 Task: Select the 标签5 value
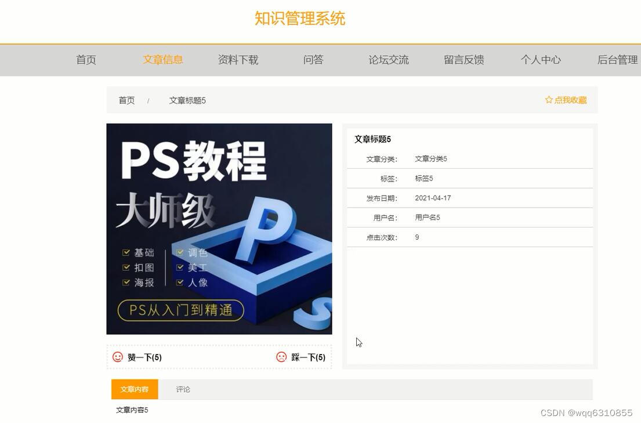424,178
